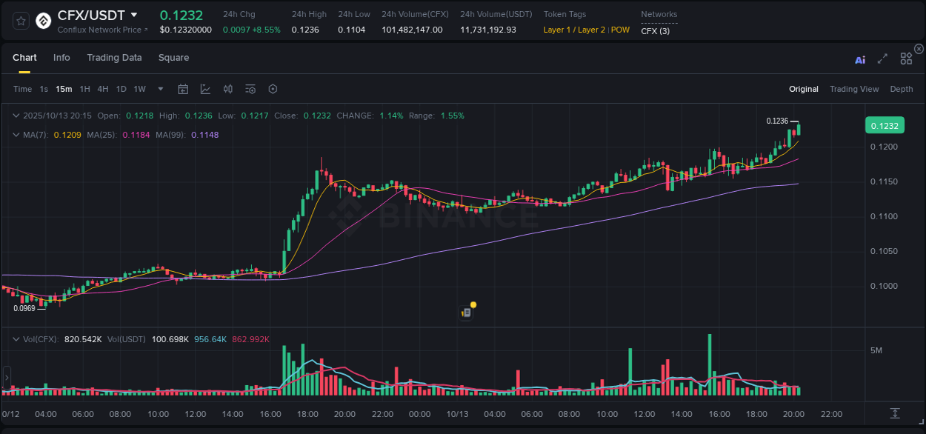Open the Layer 1 token tag link
Viewport: 926px width, 434px height.
560,30
